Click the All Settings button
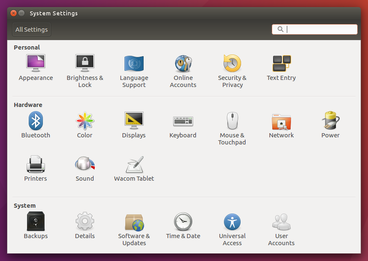 coord(32,30)
